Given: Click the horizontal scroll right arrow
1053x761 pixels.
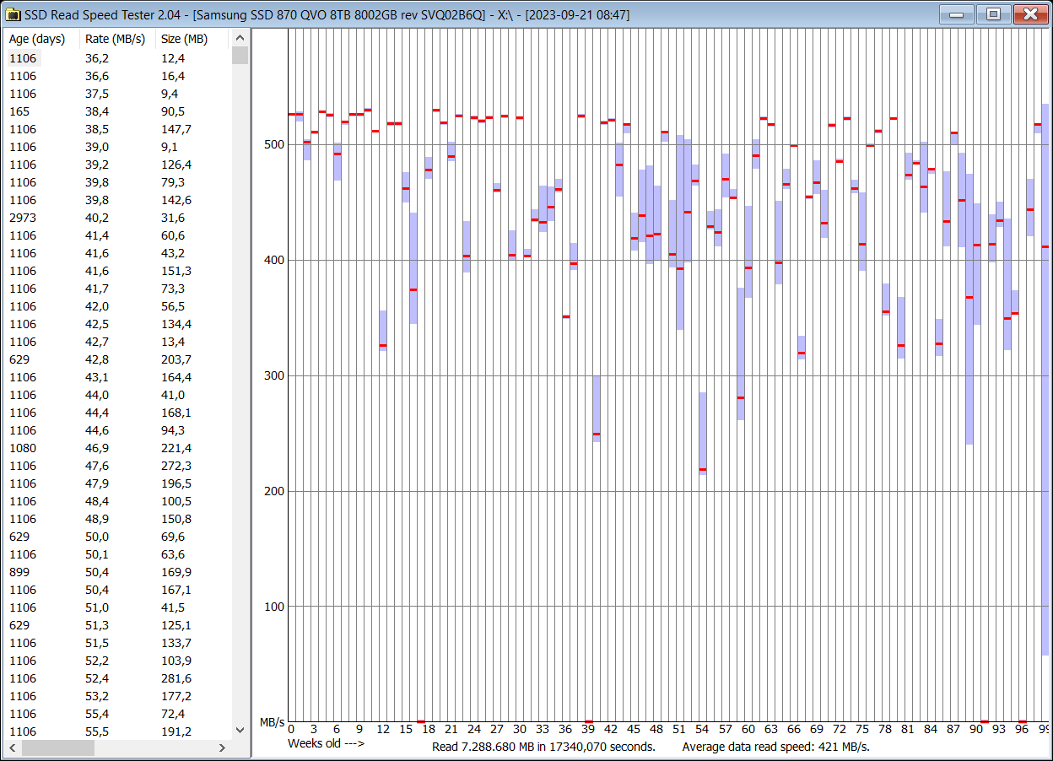Looking at the screenshot, I should (x=223, y=748).
